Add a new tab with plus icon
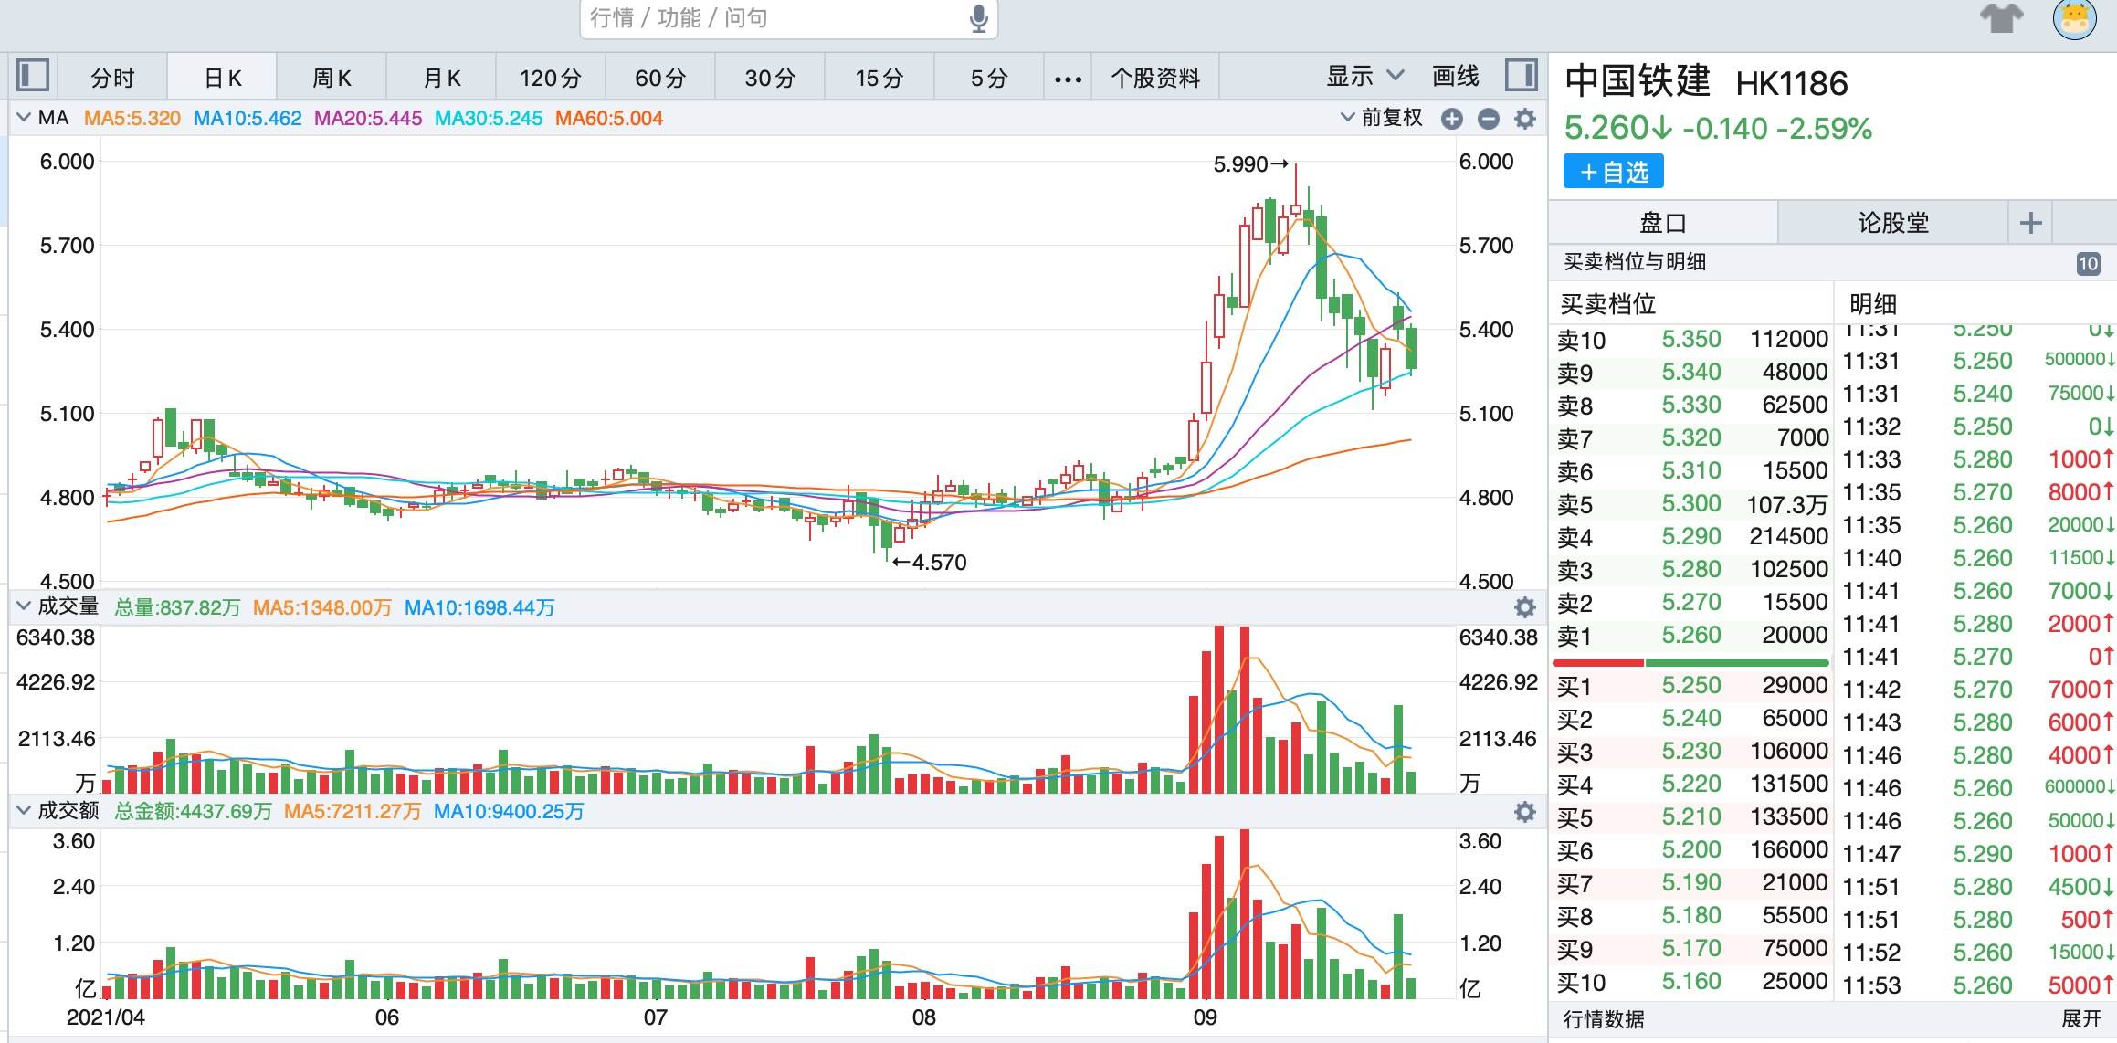The image size is (2117, 1043). coord(2030,223)
